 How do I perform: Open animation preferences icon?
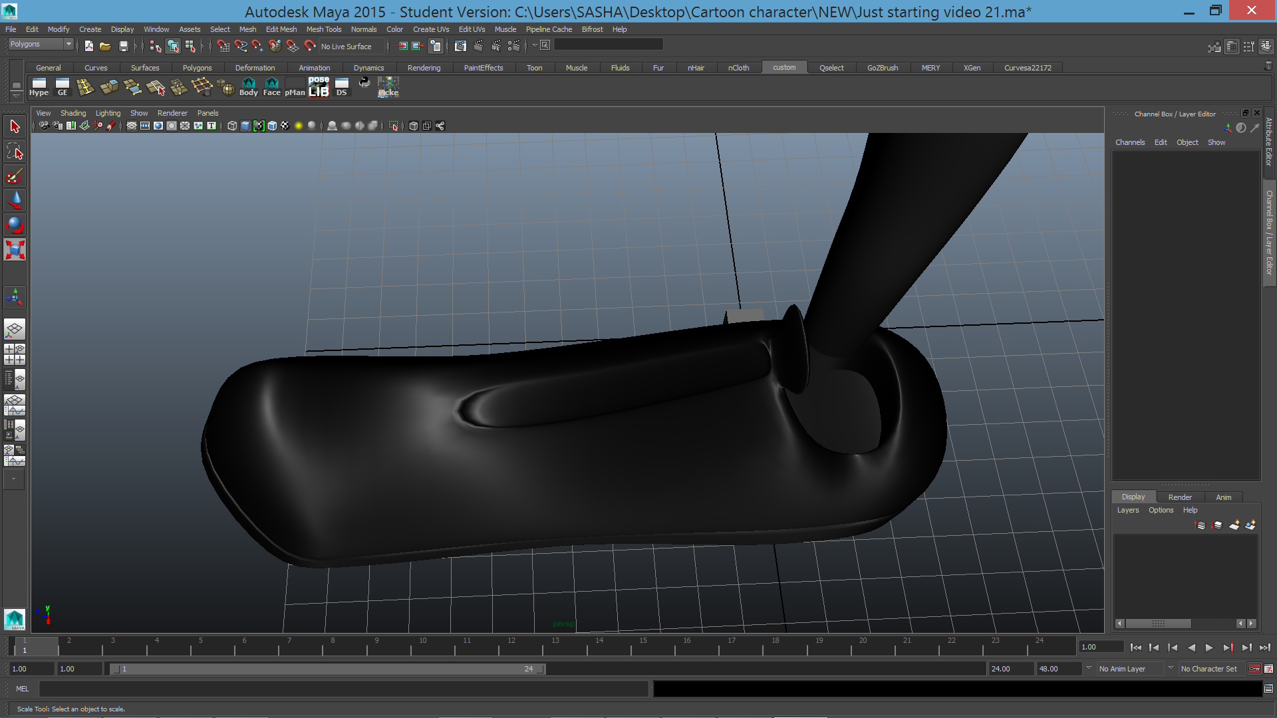tap(1269, 669)
